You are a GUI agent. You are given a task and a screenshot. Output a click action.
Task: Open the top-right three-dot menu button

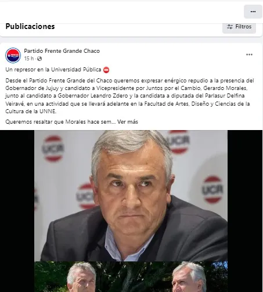click(253, 12)
